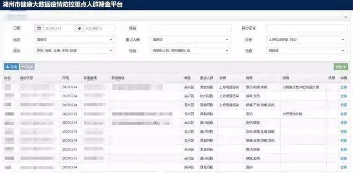Screen dimensions: 353x174
Task: Open the 检查 examination dropdown
Action: click(x=306, y=51)
